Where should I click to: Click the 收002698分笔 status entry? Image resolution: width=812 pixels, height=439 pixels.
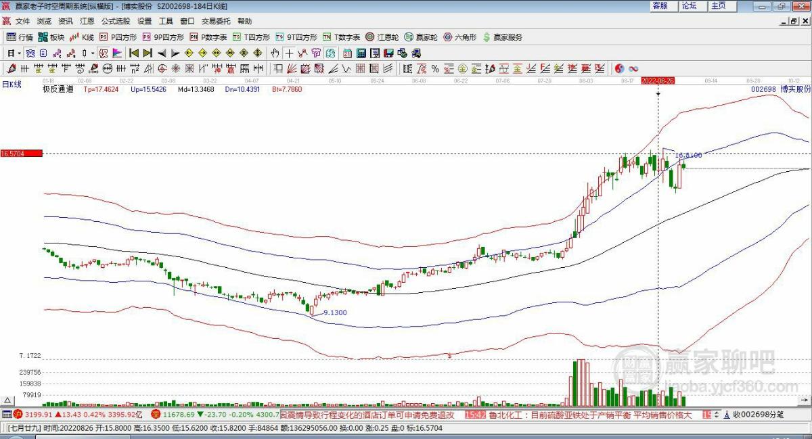pos(758,414)
